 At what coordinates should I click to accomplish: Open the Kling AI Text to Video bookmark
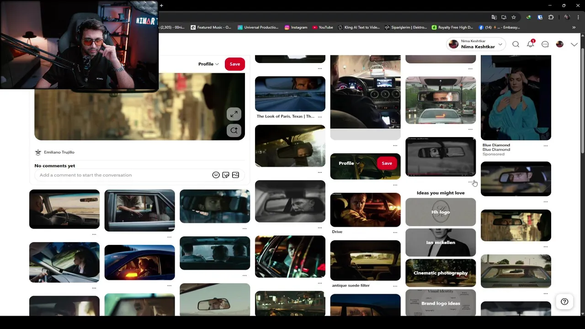359,27
